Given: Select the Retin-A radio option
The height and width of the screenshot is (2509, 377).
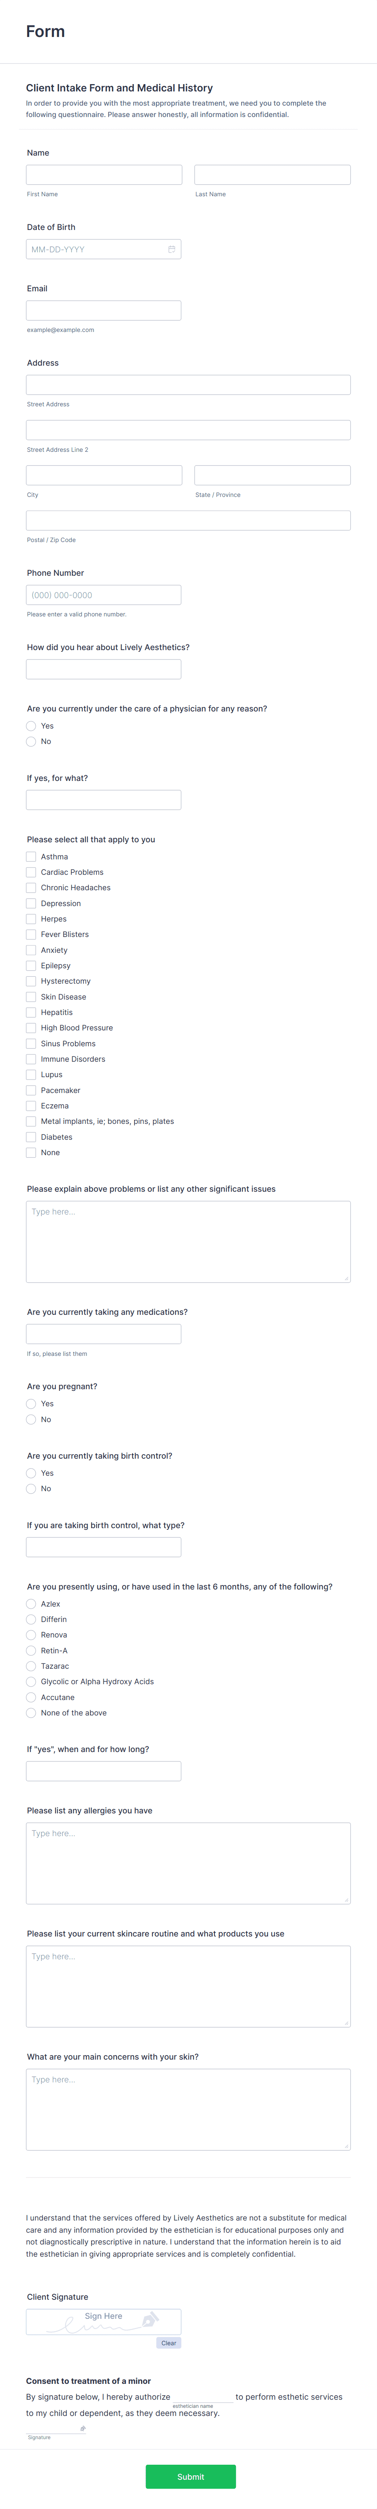Looking at the screenshot, I should coord(31,1650).
